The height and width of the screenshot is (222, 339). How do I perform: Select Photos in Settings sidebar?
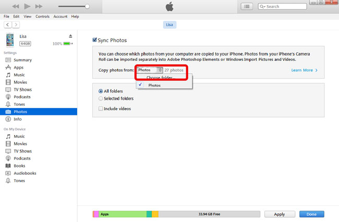(x=39, y=112)
